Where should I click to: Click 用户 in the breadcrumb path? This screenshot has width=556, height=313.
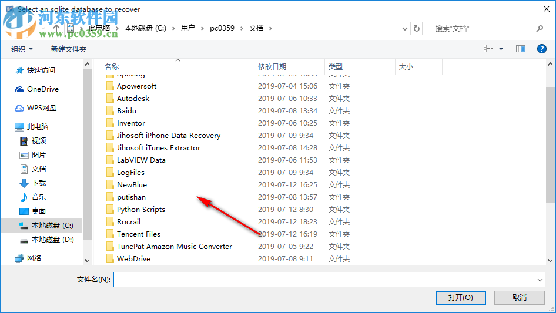click(x=187, y=28)
